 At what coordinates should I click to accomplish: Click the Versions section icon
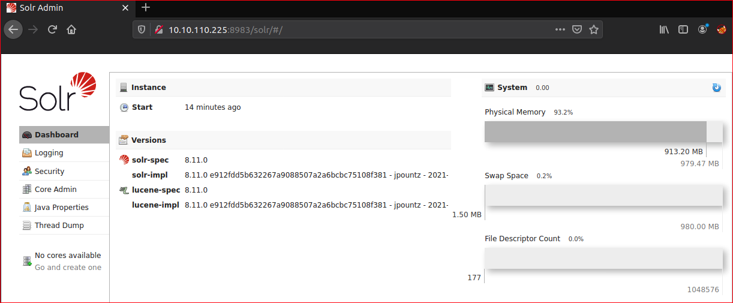[124, 140]
